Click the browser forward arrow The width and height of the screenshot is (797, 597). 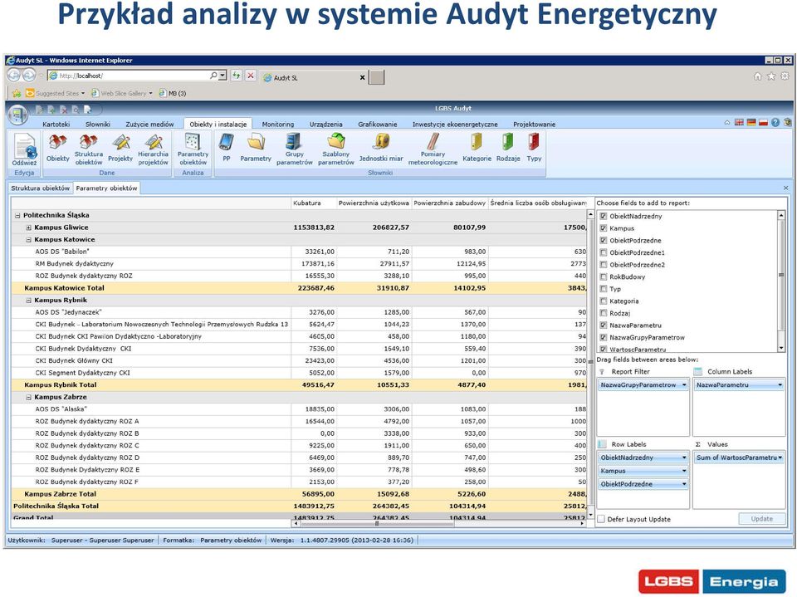[x=30, y=76]
